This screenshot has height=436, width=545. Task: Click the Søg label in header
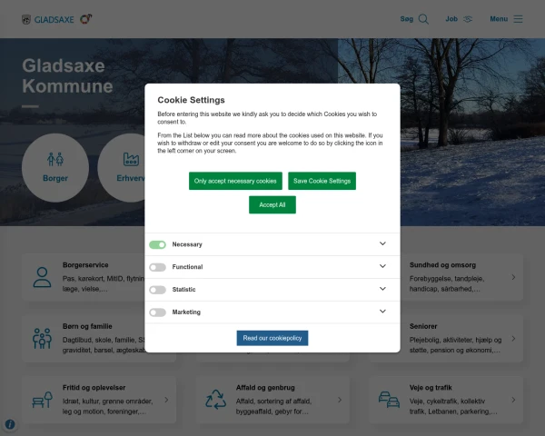click(407, 19)
